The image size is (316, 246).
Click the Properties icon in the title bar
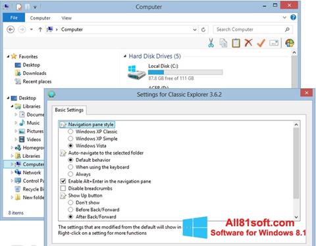pyautogui.click(x=19, y=7)
